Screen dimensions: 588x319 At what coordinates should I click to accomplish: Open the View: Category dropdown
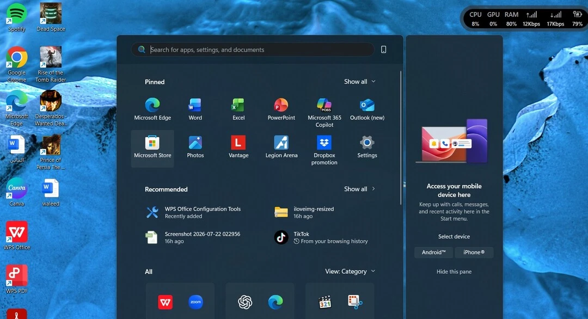click(x=350, y=272)
